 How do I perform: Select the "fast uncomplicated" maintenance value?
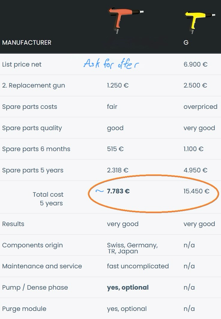click(138, 266)
